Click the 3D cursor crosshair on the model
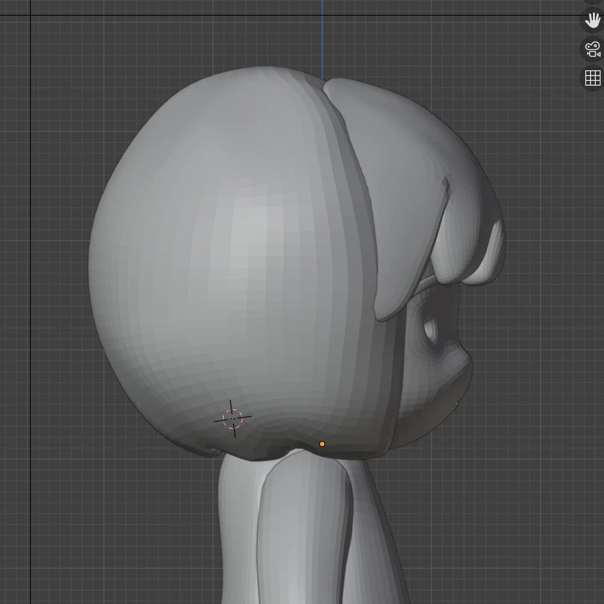 pos(233,418)
